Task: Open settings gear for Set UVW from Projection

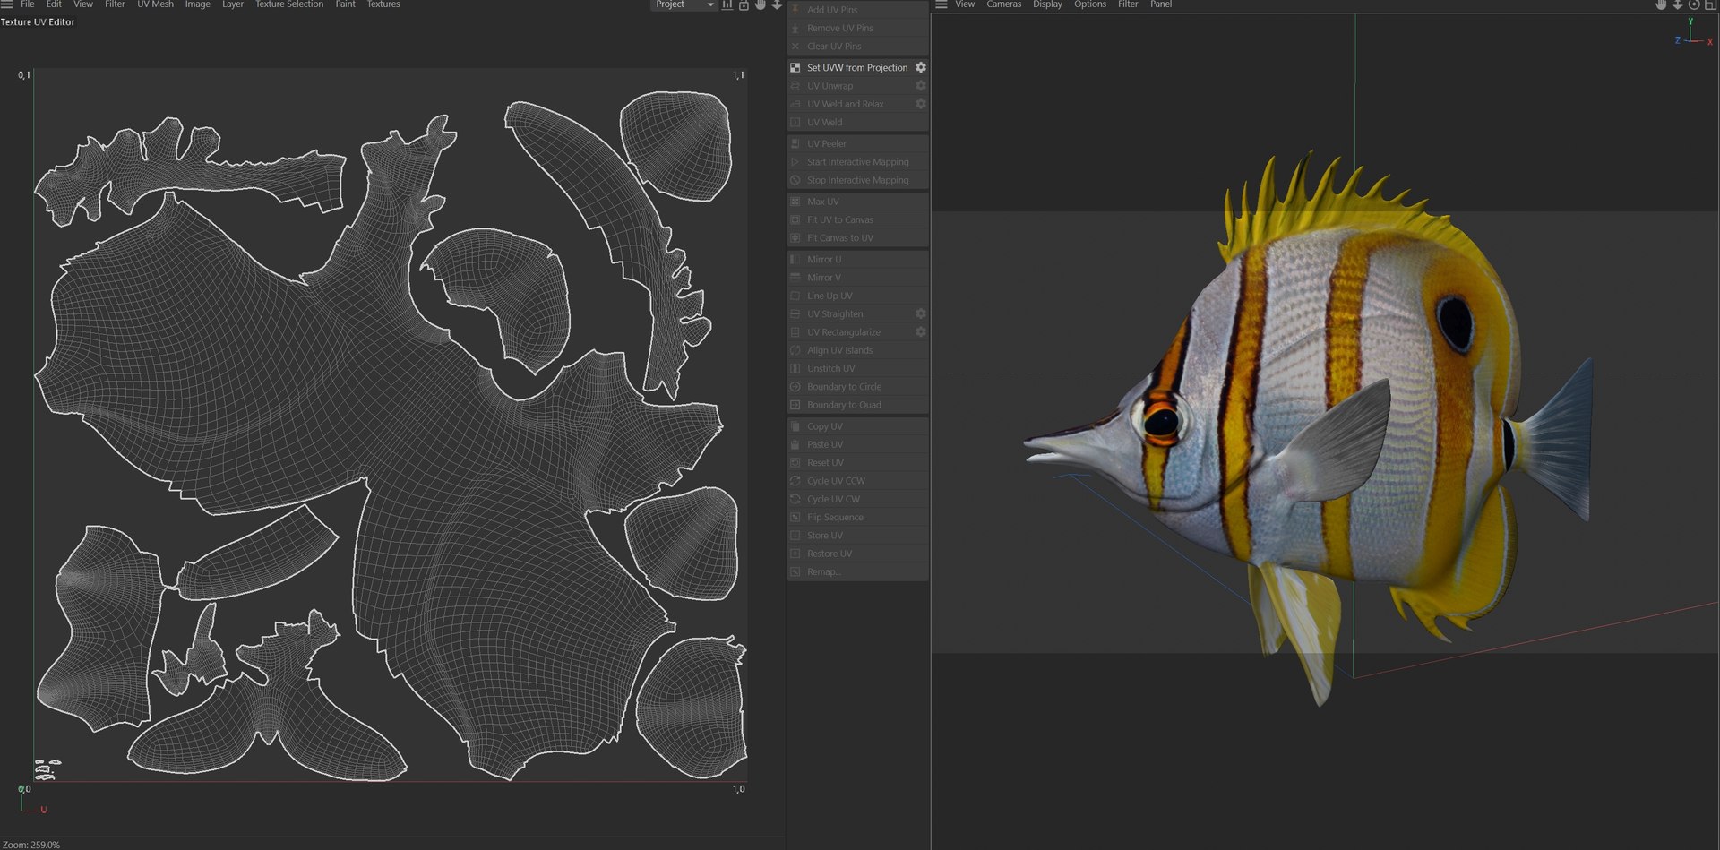Action: pyautogui.click(x=920, y=67)
